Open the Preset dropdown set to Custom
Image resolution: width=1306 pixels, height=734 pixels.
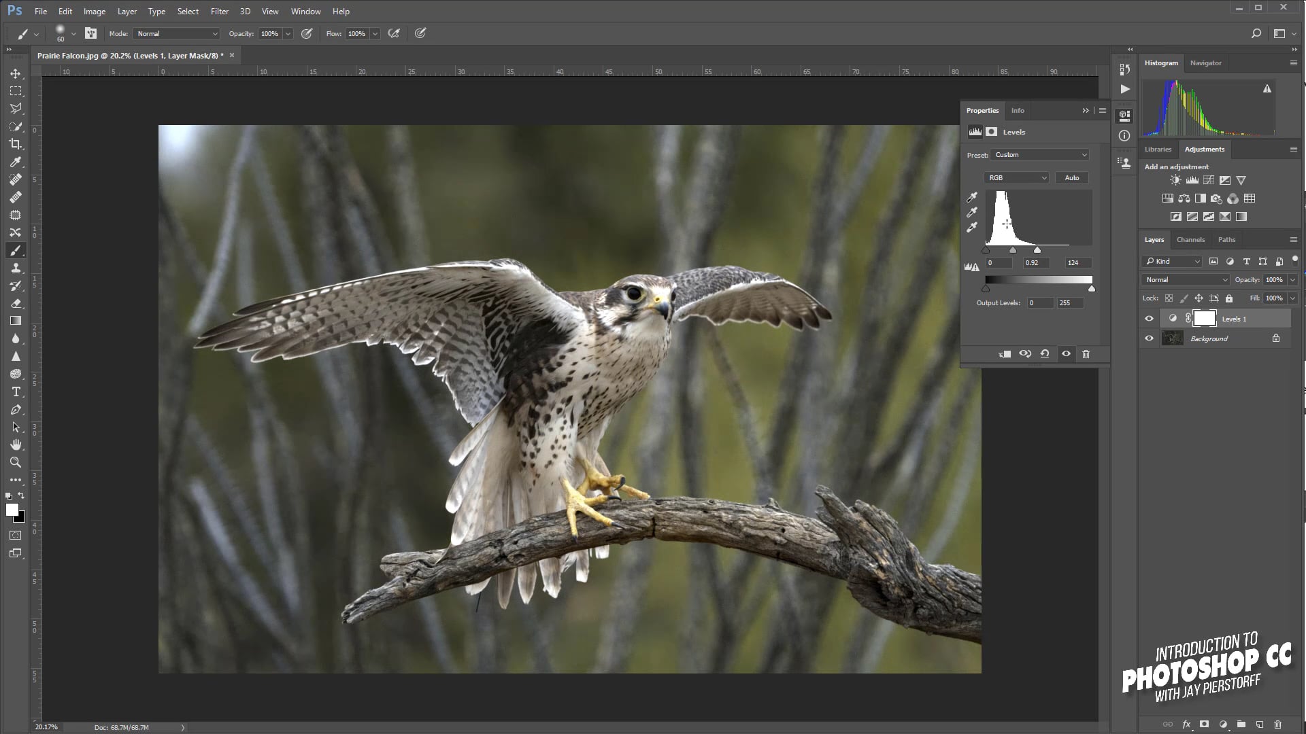click(1039, 155)
